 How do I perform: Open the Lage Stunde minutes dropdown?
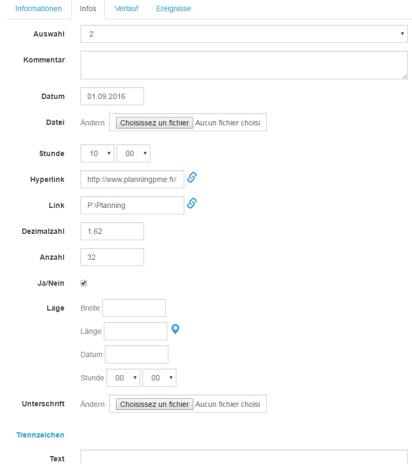pos(159,378)
